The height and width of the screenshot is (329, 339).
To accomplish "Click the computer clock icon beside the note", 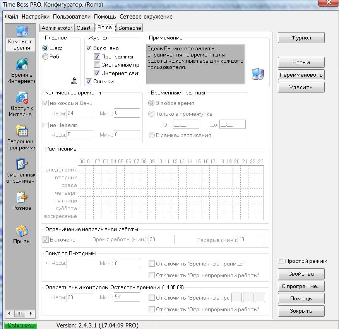I will tap(258, 74).
